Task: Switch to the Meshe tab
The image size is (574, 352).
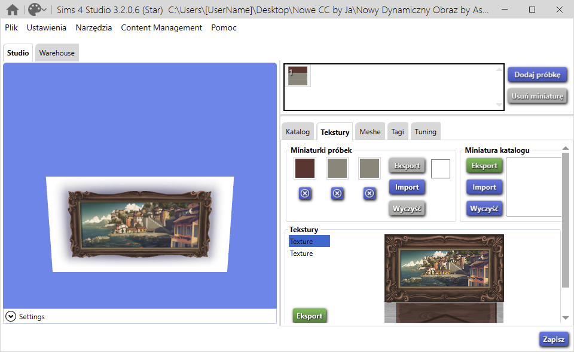Action: click(370, 132)
